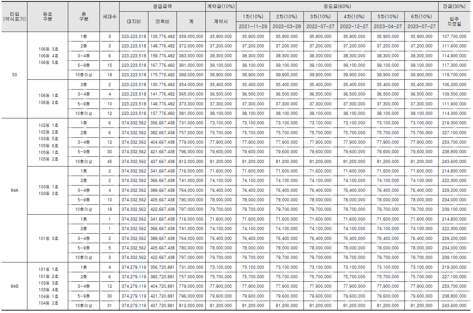Select the 잔금 value 106,200,000
Image resolution: width=473 pixels, height=313 pixels.
point(454,85)
